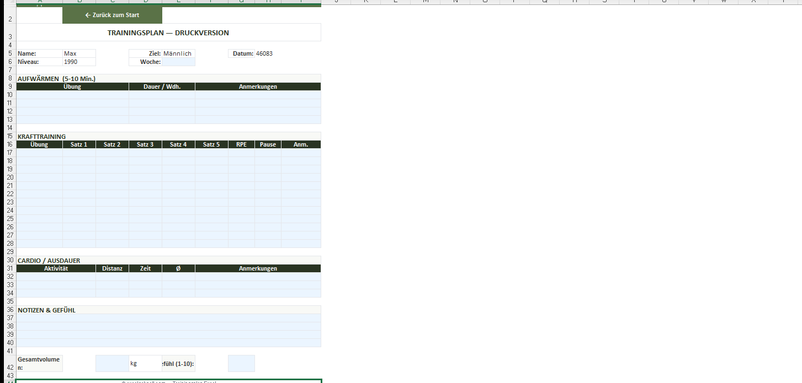Click row header number 16
802x383 pixels.
point(9,144)
